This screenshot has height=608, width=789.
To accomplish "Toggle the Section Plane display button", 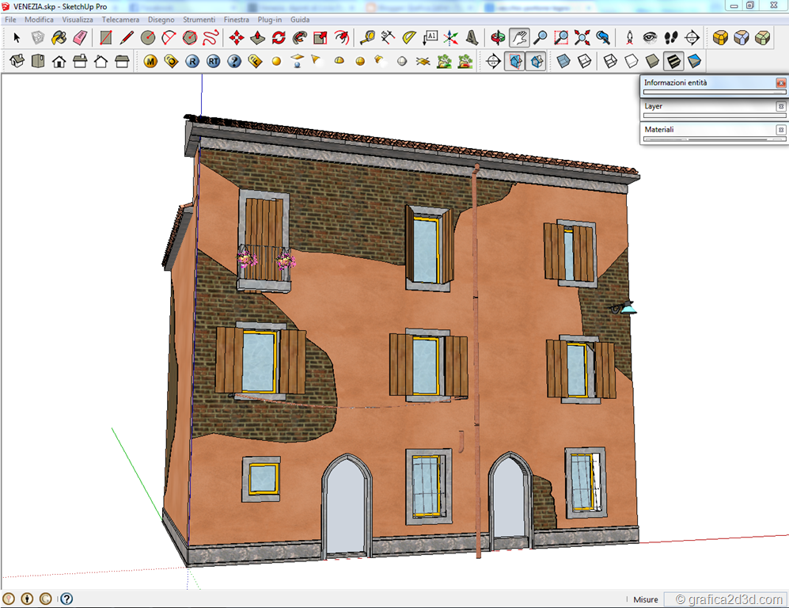I will tap(514, 61).
